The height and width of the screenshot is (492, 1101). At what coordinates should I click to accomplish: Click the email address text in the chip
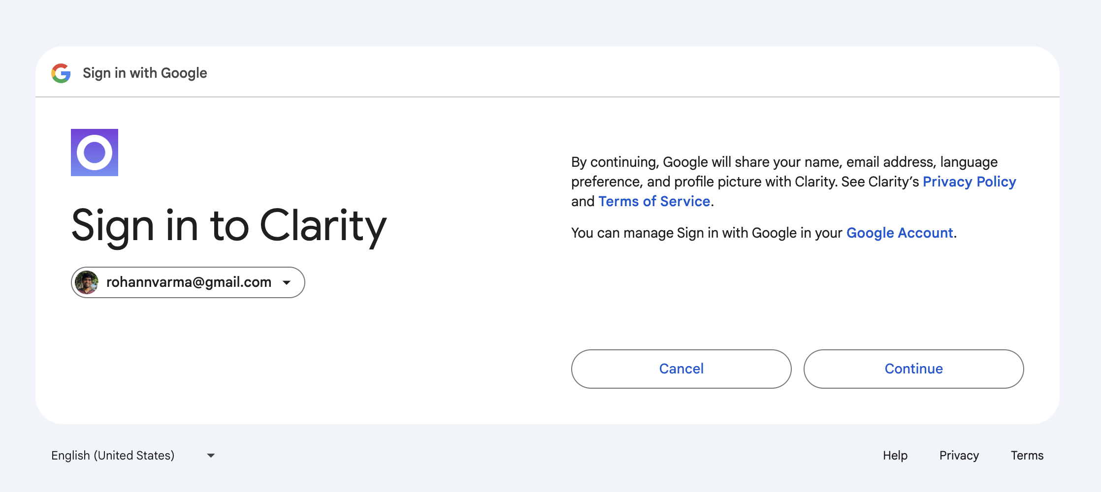[189, 282]
